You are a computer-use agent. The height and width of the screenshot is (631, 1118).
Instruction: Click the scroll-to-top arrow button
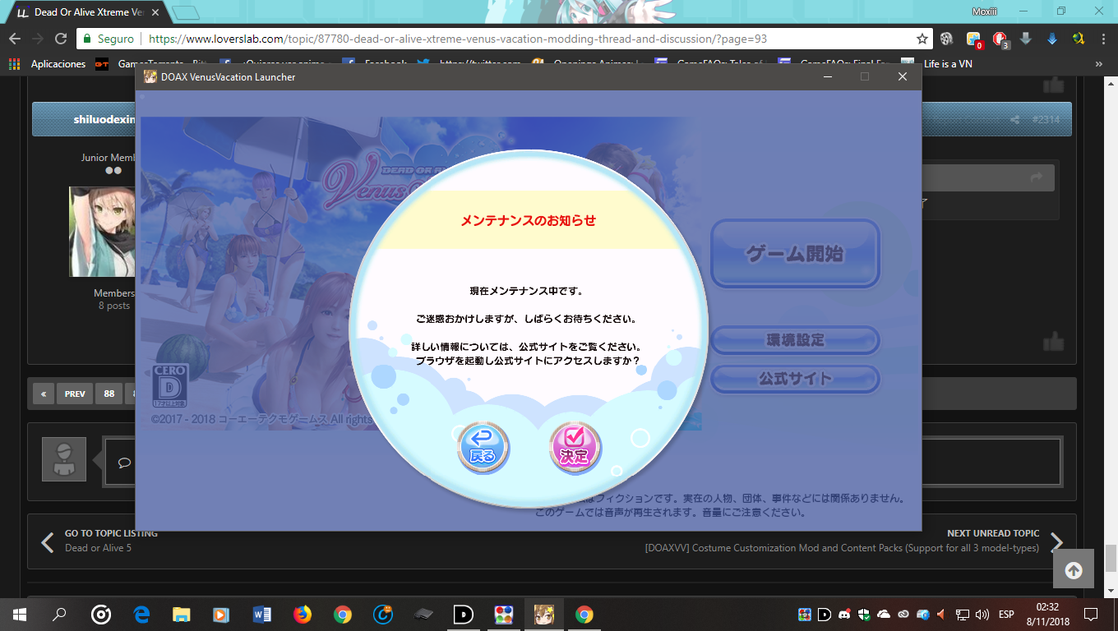[1074, 569]
